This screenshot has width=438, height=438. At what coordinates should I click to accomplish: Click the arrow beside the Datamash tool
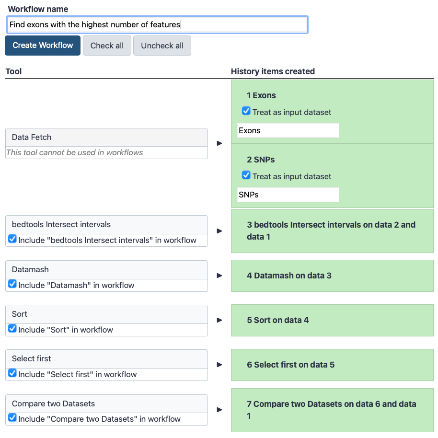(x=219, y=276)
